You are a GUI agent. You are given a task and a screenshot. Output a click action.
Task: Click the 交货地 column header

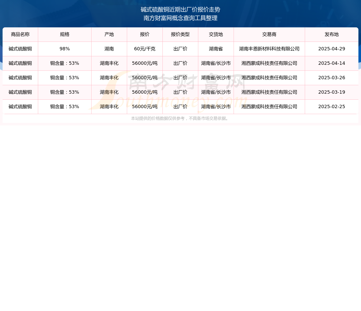point(216,34)
